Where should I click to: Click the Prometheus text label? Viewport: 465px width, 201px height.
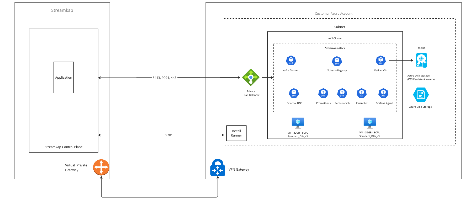point(323,103)
